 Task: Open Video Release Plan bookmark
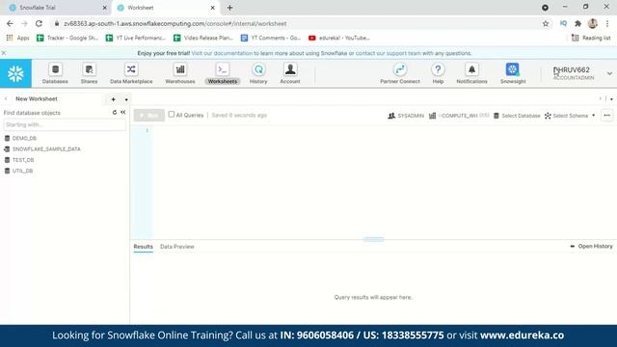[x=203, y=38]
